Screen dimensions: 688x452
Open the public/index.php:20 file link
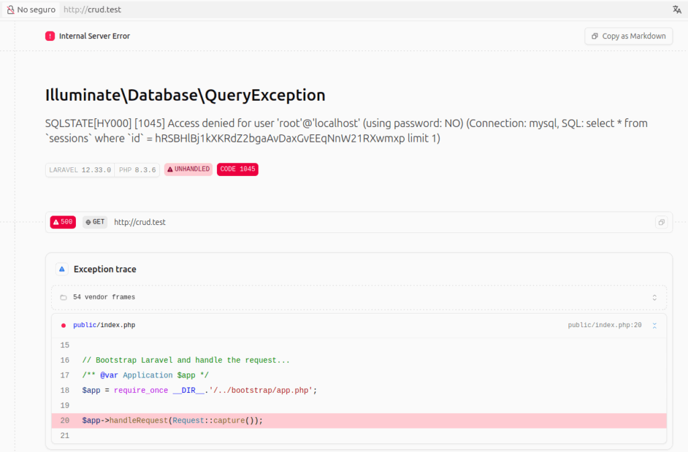coord(604,325)
